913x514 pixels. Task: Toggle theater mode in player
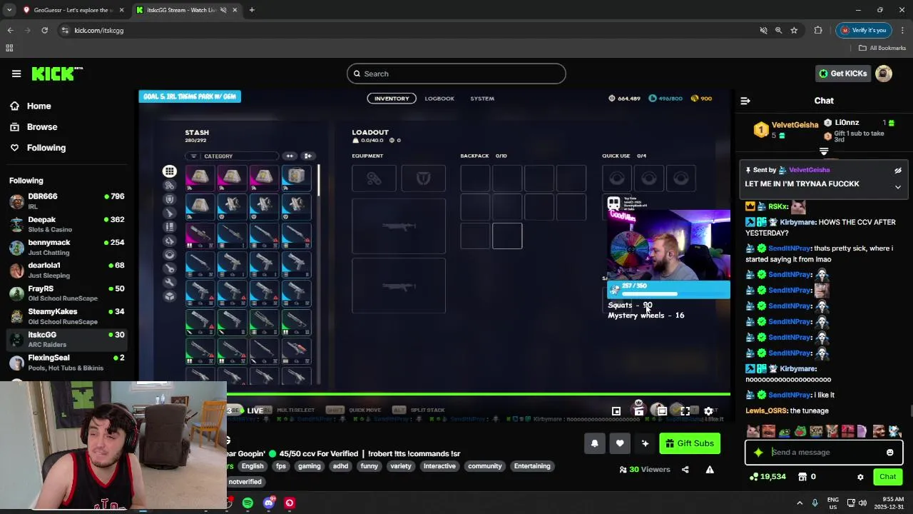click(x=662, y=411)
